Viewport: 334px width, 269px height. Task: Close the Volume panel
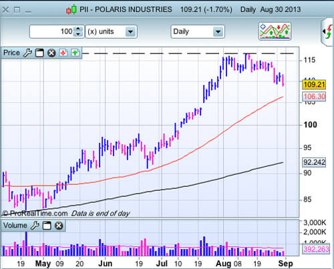pyautogui.click(x=59, y=226)
